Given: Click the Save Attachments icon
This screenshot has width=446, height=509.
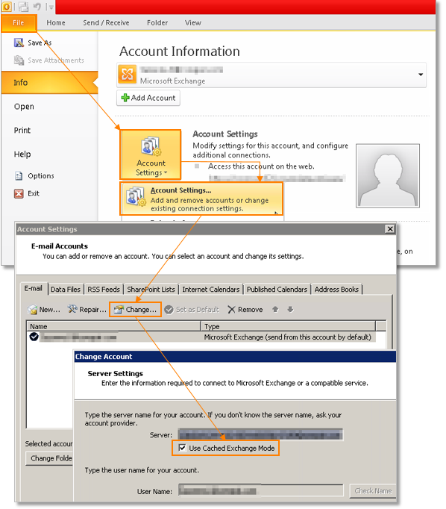Looking at the screenshot, I should 19,60.
